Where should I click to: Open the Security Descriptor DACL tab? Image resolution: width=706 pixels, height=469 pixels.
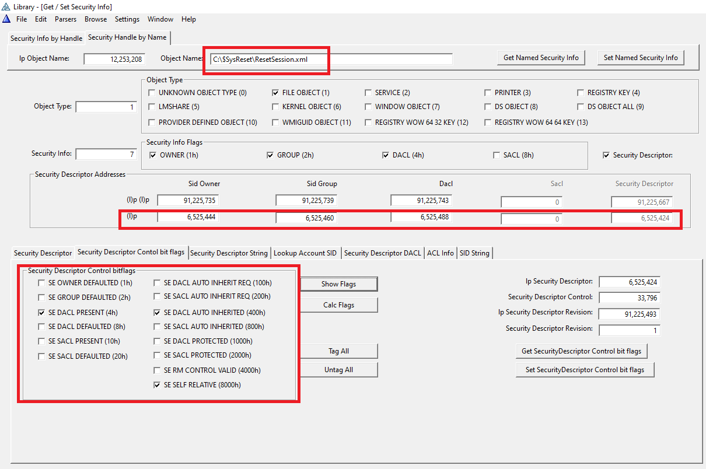pyautogui.click(x=382, y=253)
